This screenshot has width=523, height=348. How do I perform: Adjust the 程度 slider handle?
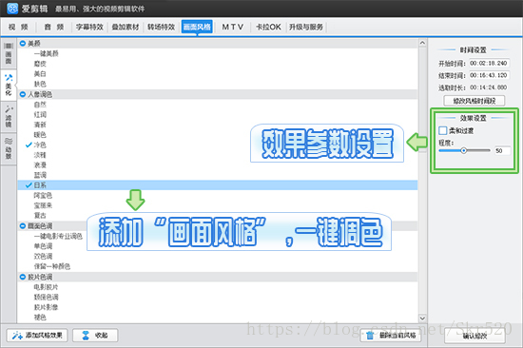coord(464,151)
